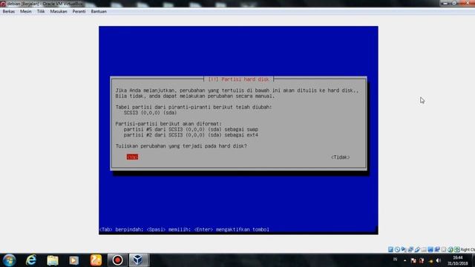This screenshot has width=475, height=267.
Task: Click the bottom Tab/Spasi/Enter hint line
Action: click(x=184, y=229)
